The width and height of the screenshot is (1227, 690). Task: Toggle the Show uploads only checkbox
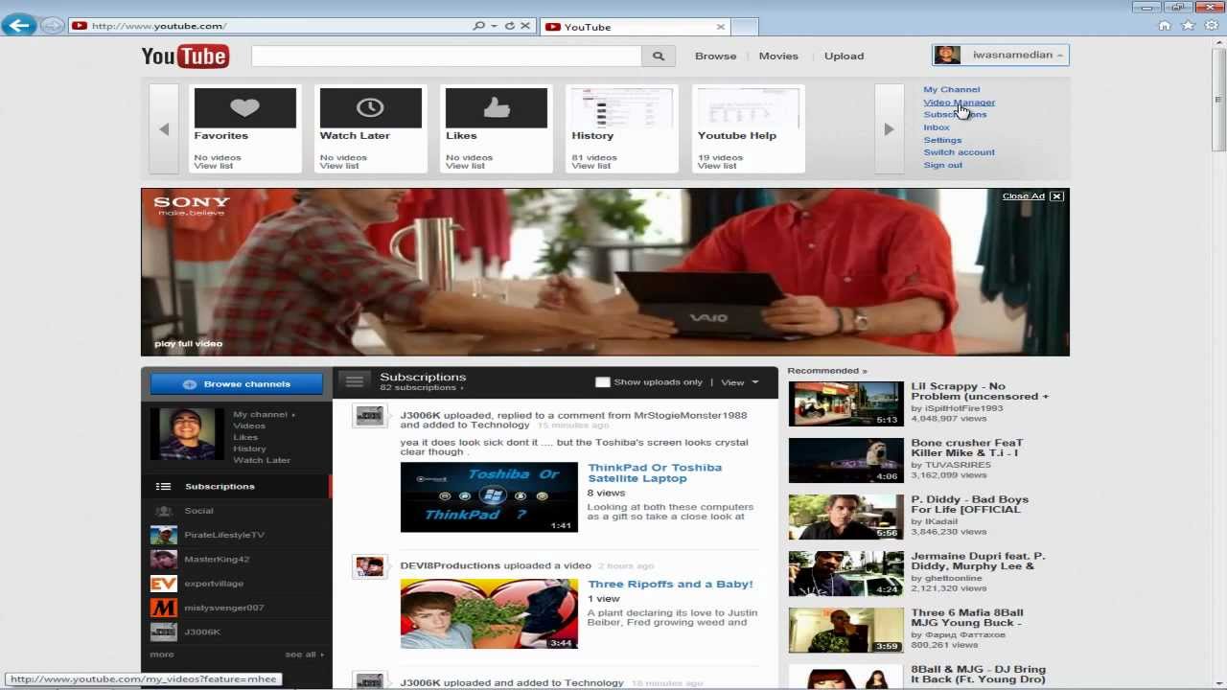pos(602,382)
